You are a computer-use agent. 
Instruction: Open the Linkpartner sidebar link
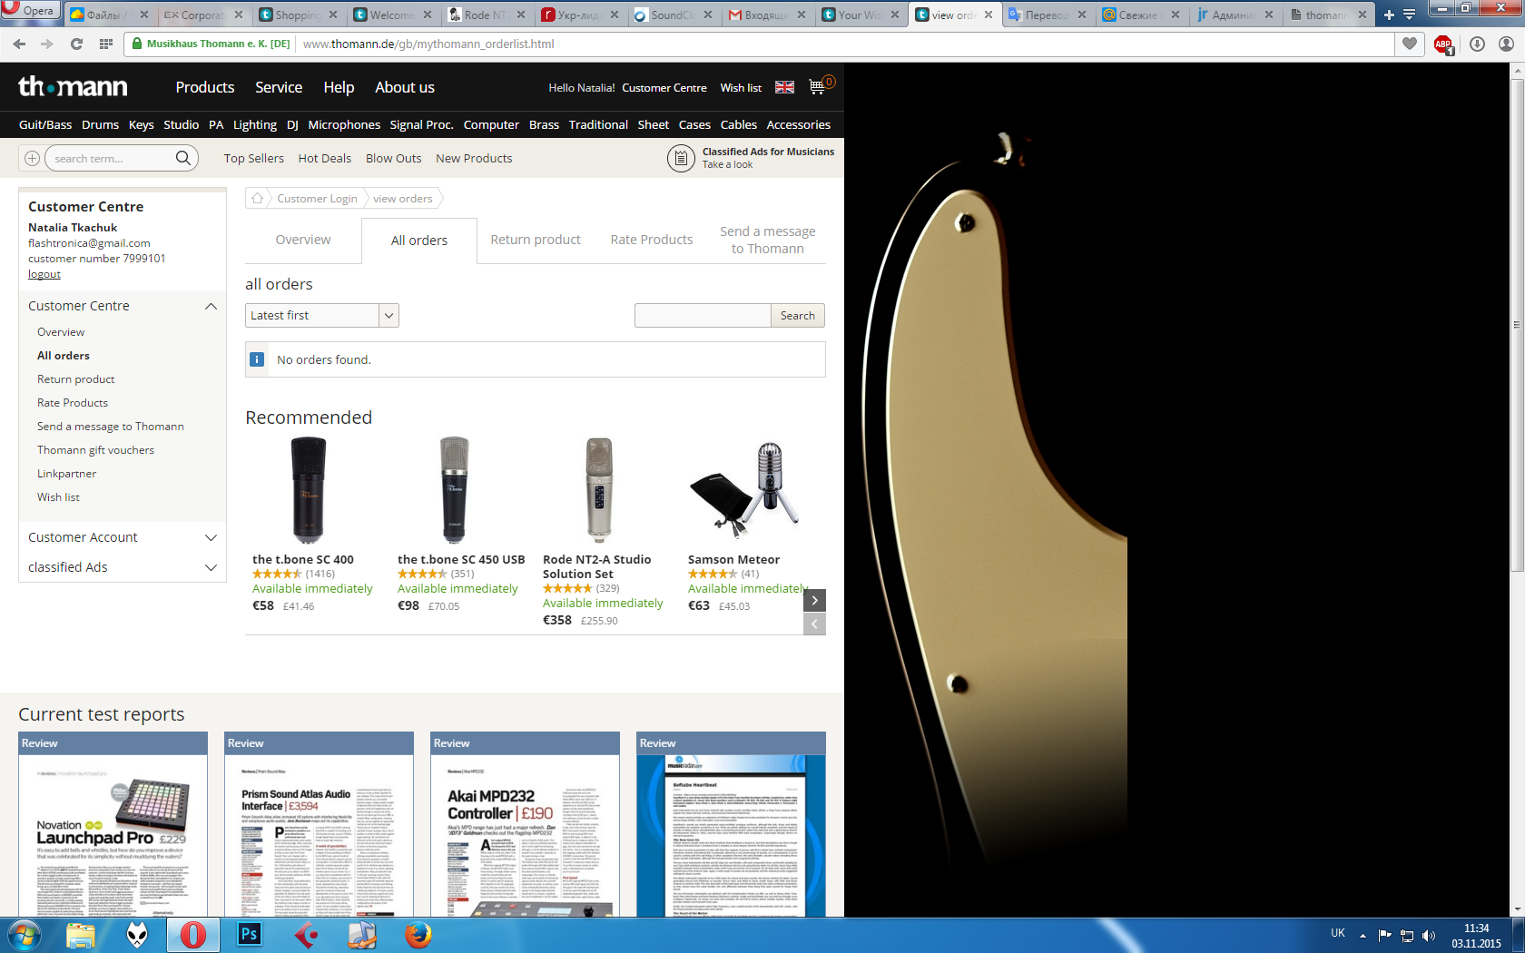(x=66, y=474)
